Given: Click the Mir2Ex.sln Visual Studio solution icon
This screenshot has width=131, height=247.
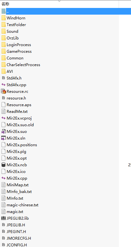Looking at the screenshot, I should click(3, 138).
